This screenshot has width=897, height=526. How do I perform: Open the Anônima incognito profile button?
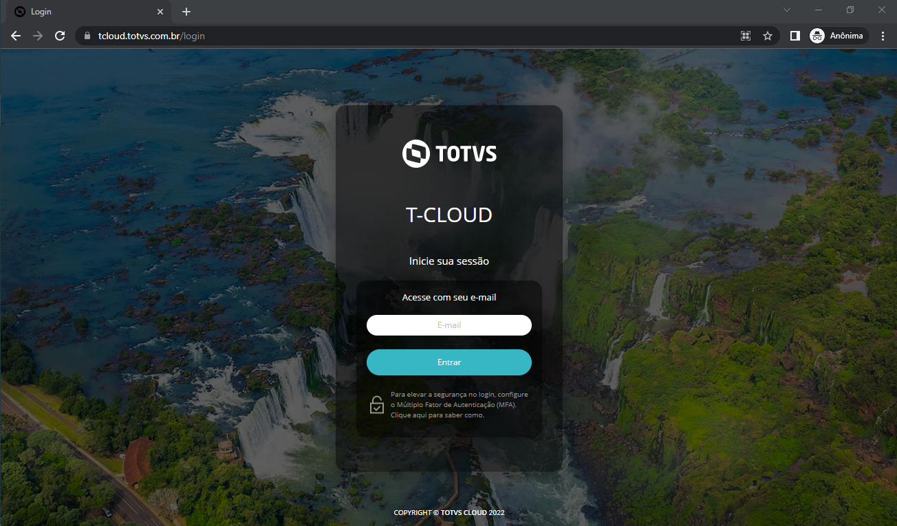pyautogui.click(x=838, y=36)
